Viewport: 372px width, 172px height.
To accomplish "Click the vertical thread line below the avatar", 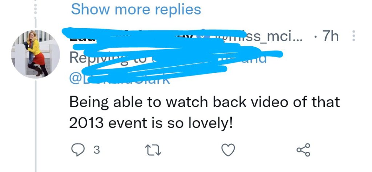I will coord(36,126).
